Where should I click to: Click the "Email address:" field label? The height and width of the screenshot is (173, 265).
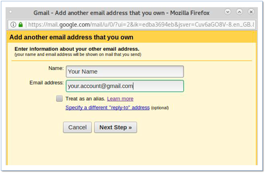click(46, 83)
